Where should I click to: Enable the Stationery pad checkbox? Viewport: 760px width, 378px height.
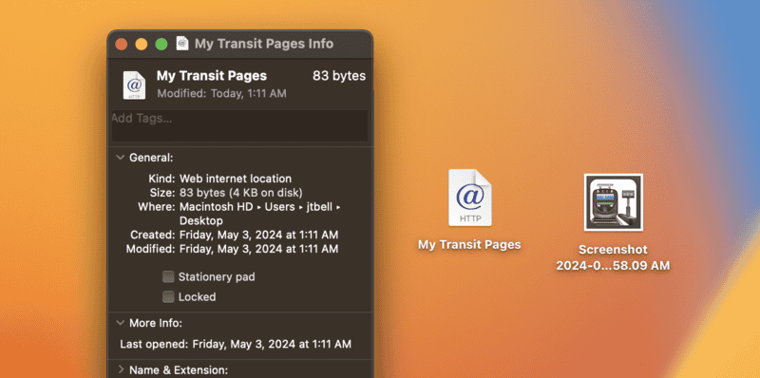168,277
